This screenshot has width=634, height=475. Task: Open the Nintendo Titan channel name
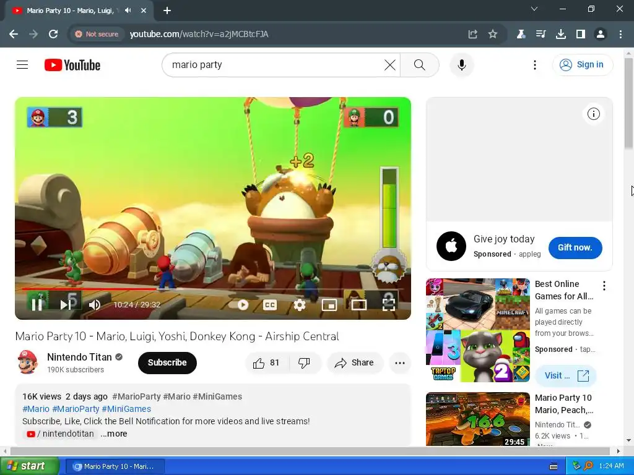click(x=79, y=357)
